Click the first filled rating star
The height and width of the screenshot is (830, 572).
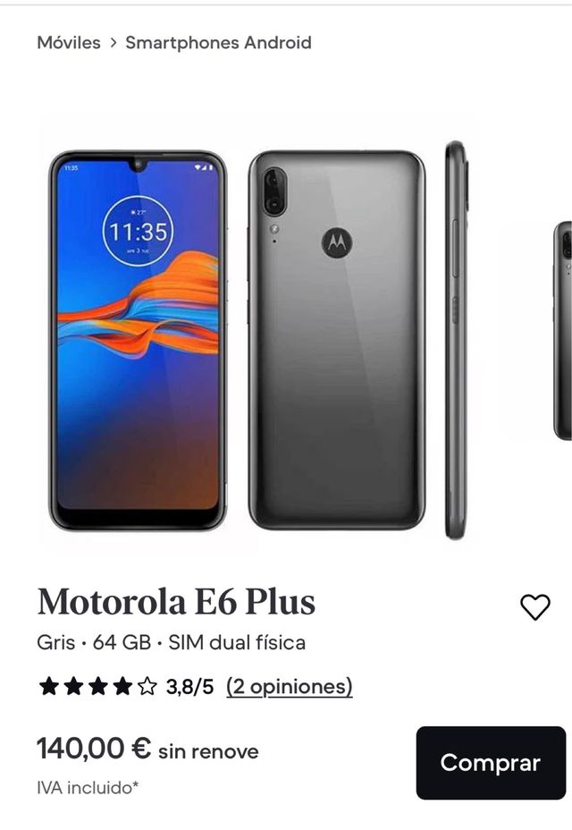48,687
